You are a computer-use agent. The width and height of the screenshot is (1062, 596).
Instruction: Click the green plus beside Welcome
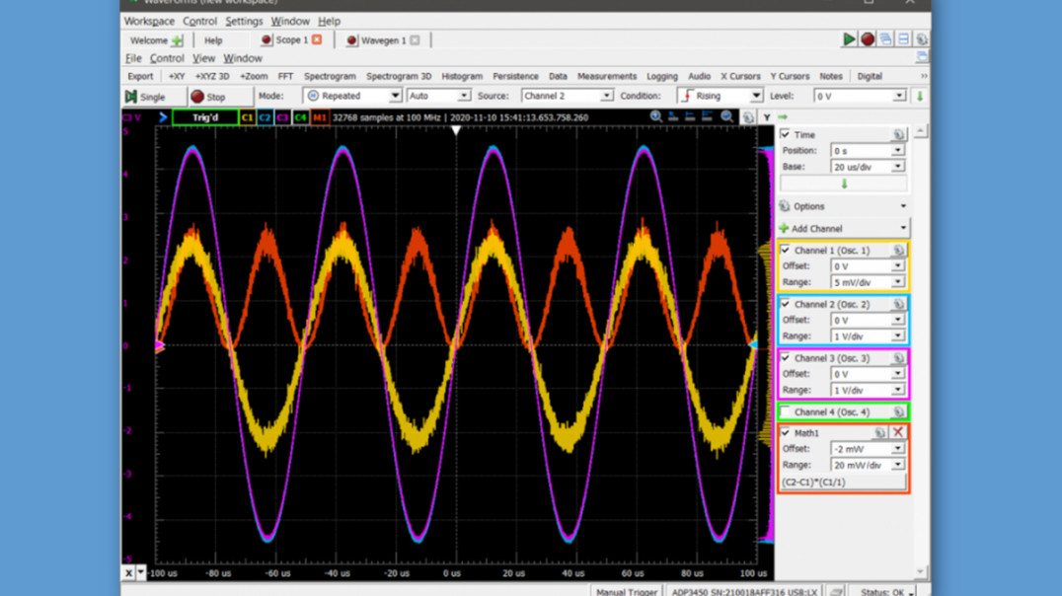point(177,40)
